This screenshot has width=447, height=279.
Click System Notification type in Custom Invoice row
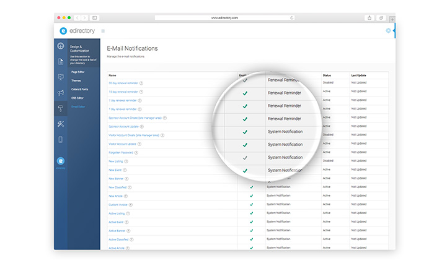pyautogui.click(x=278, y=204)
